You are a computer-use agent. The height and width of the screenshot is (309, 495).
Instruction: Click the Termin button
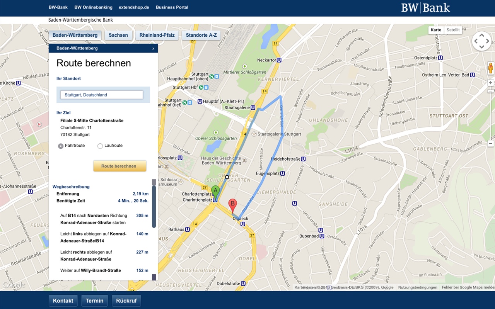[95, 301]
